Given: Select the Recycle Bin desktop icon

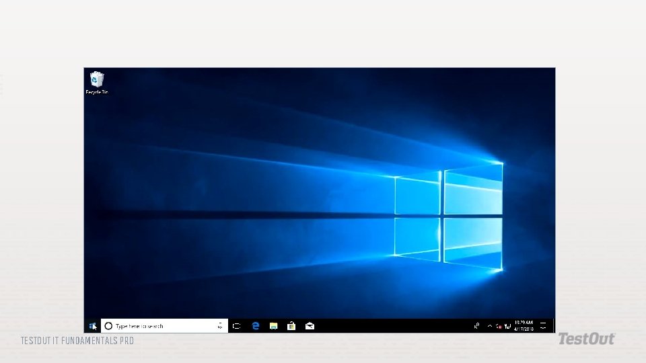Looking at the screenshot, I should [97, 83].
